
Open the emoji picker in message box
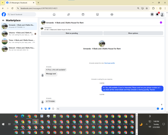click(x=158, y=109)
